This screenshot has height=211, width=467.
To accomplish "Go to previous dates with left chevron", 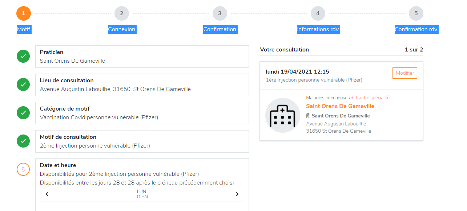I will (47, 194).
